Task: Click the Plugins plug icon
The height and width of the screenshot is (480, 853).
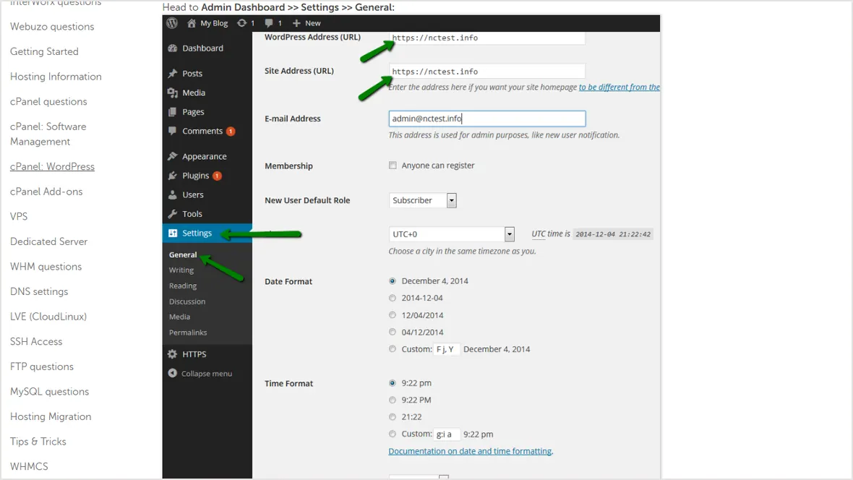Action: coord(173,175)
